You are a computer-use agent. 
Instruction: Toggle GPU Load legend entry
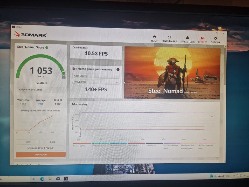[x=137, y=145]
